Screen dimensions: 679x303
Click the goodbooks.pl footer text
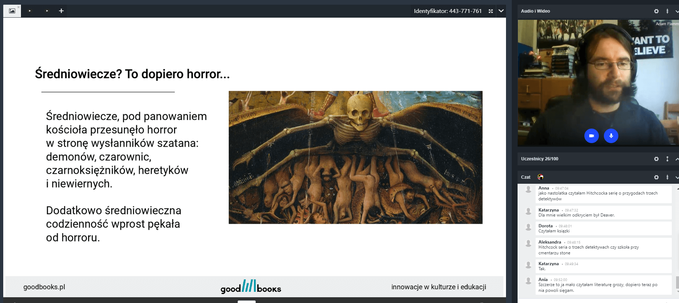(x=44, y=287)
